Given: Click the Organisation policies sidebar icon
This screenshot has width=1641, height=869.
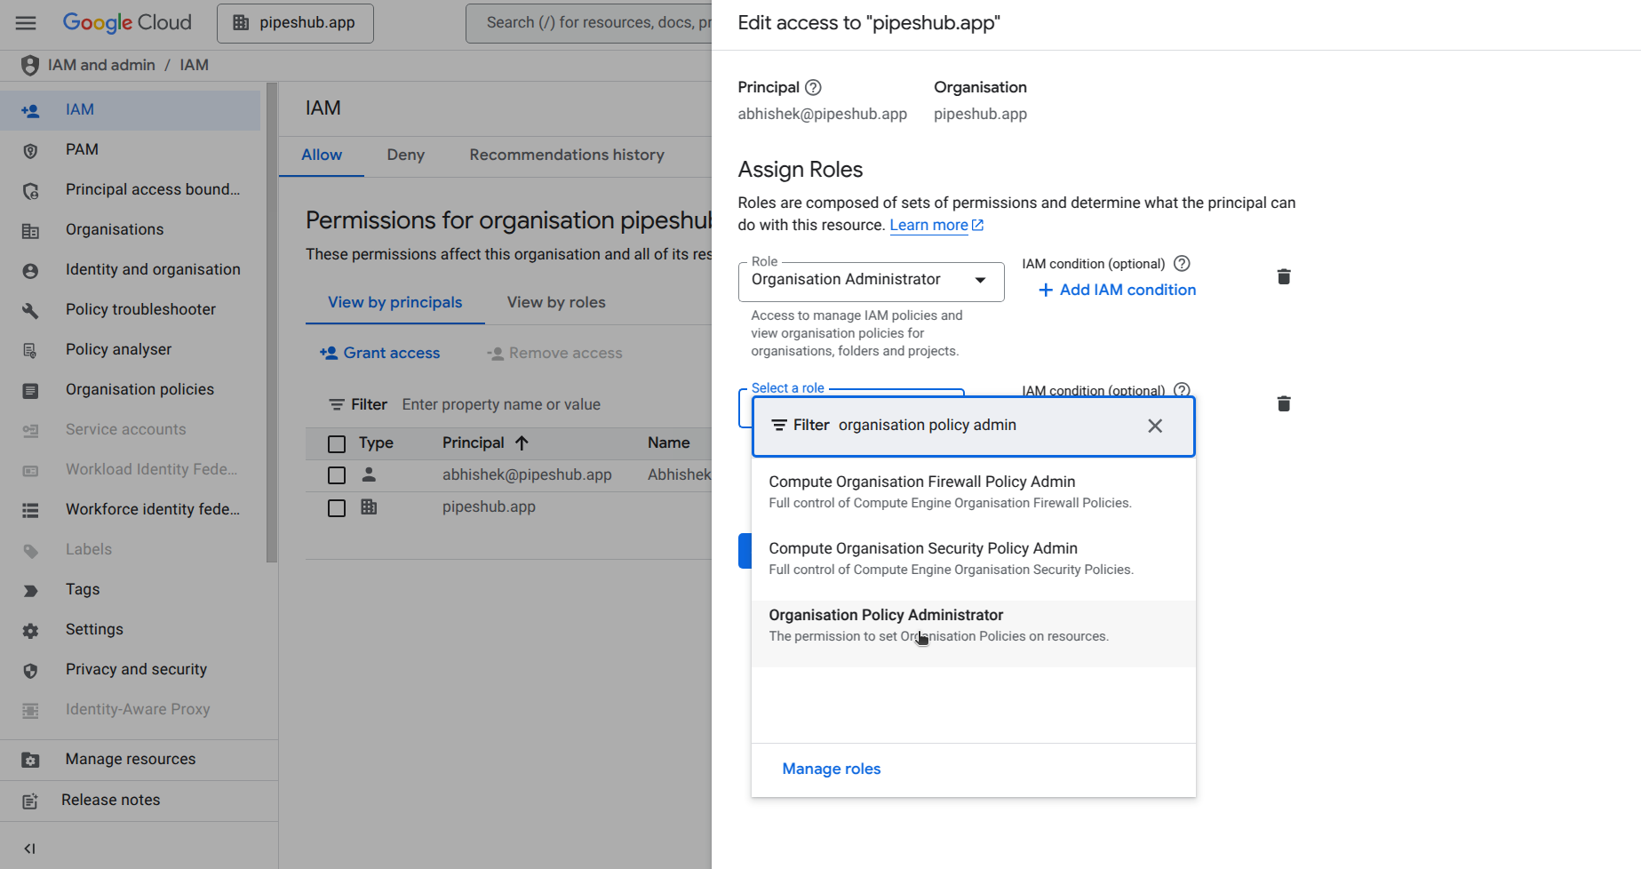Looking at the screenshot, I should 30,390.
